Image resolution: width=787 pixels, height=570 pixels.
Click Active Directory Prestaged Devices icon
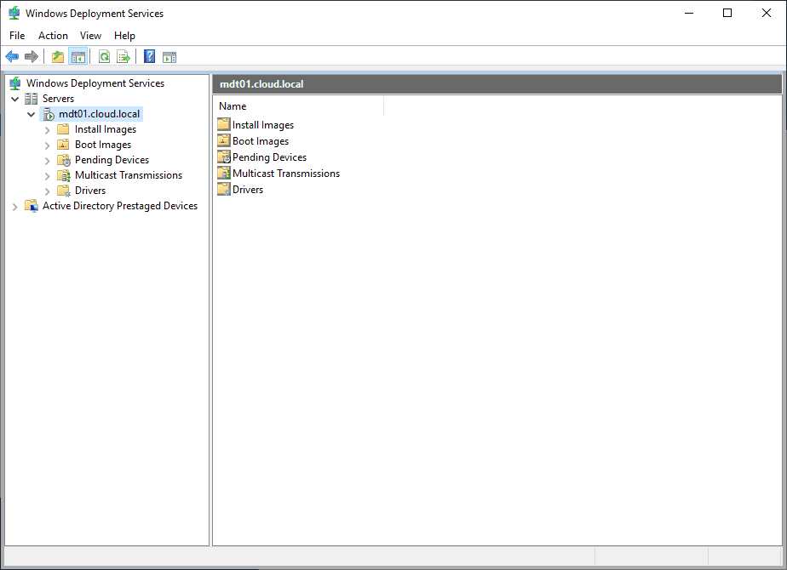pos(32,206)
